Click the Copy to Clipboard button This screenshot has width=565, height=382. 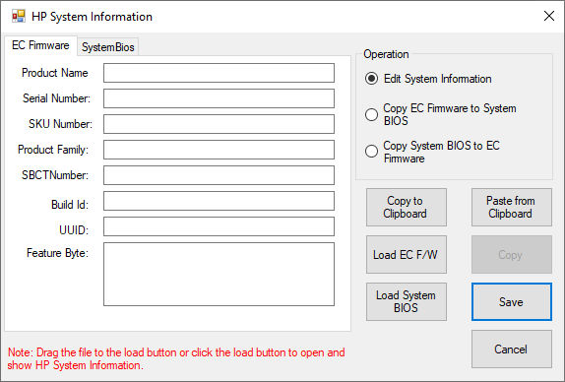[x=407, y=207]
